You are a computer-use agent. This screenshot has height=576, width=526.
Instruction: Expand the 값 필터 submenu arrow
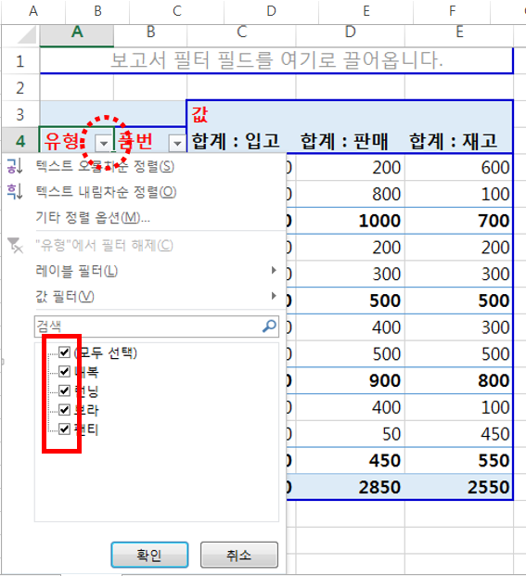tap(274, 296)
